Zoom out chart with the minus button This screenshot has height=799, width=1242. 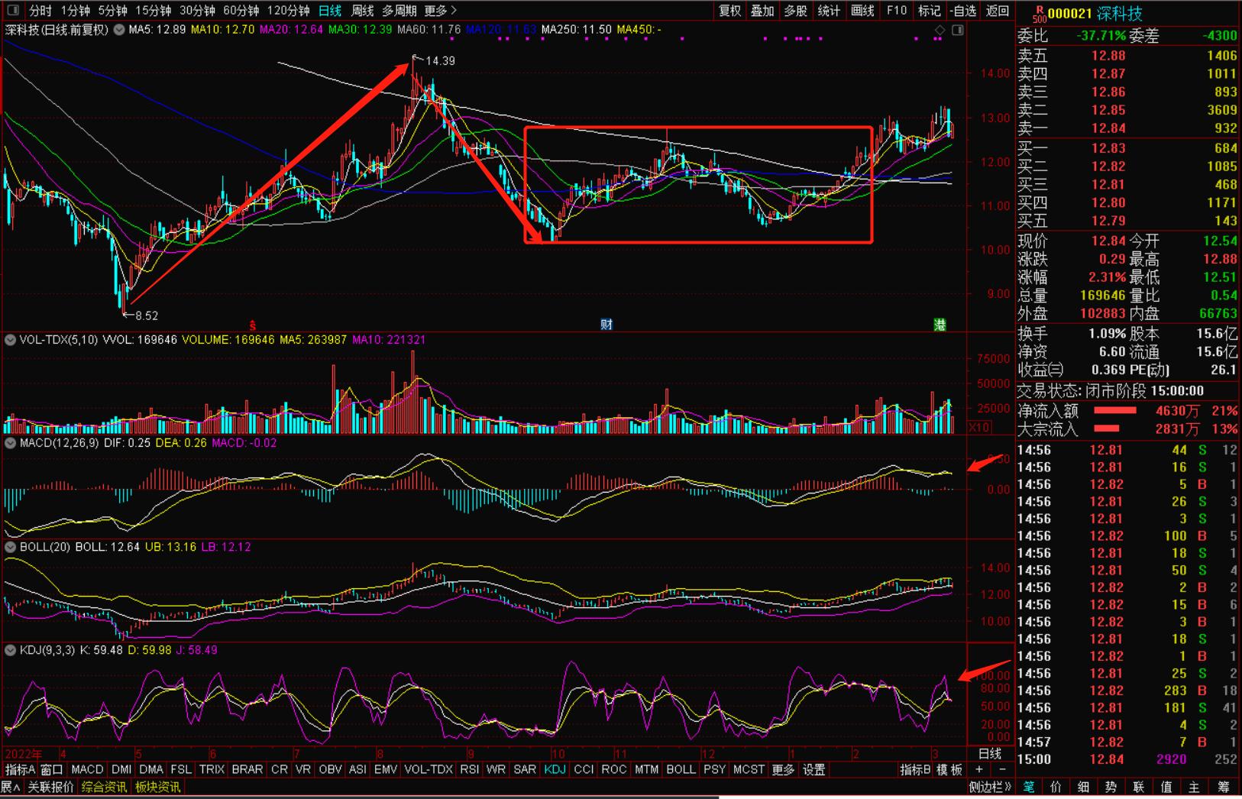(x=1002, y=770)
